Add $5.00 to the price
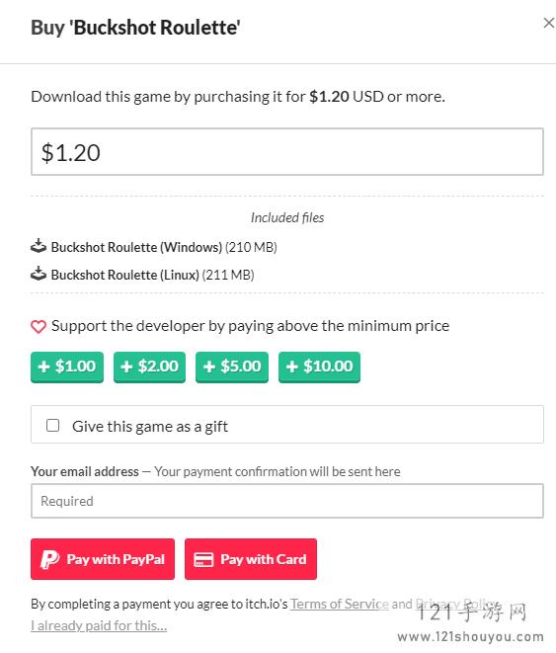The height and width of the screenshot is (653, 556). tap(232, 367)
